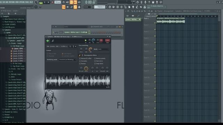Open the snap setting dropdown in toolbar
The height and width of the screenshot is (125, 223).
87,7
